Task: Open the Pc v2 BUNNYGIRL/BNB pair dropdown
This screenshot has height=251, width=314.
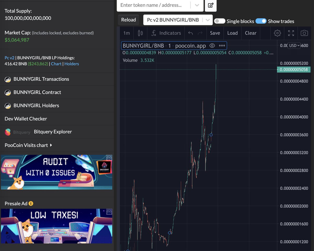Action: pyautogui.click(x=178, y=20)
